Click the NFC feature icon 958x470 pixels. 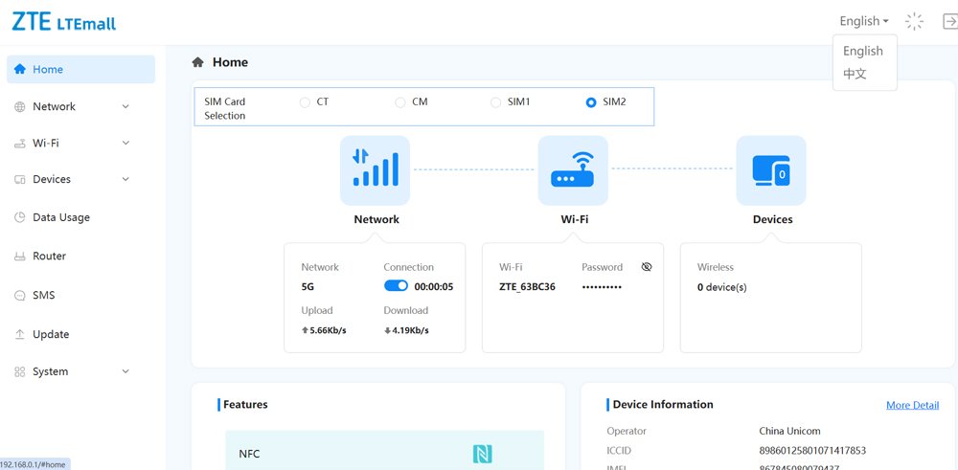pyautogui.click(x=483, y=454)
